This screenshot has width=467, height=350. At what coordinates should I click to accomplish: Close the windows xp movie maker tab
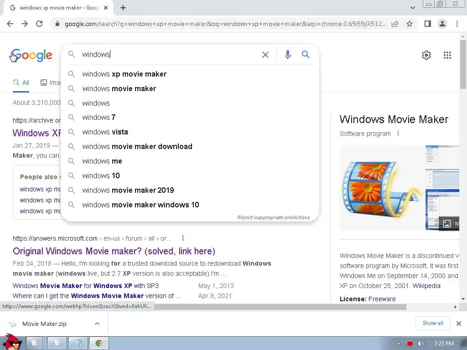106,8
